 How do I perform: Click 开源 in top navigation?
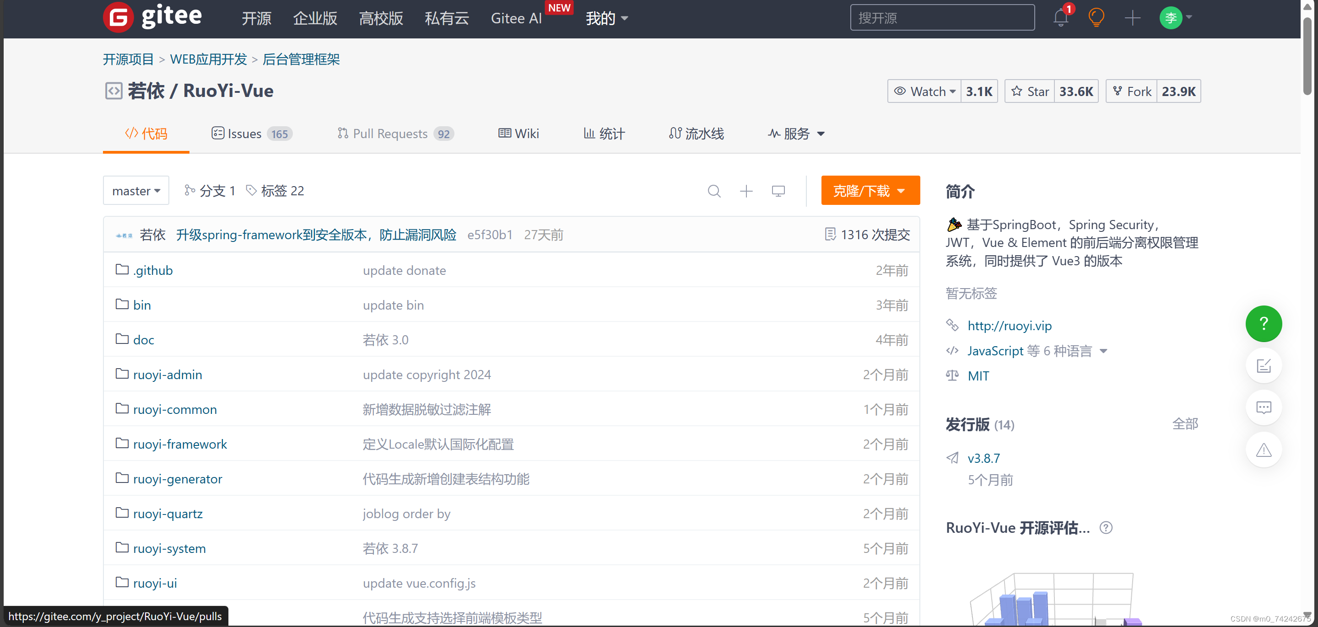(256, 18)
